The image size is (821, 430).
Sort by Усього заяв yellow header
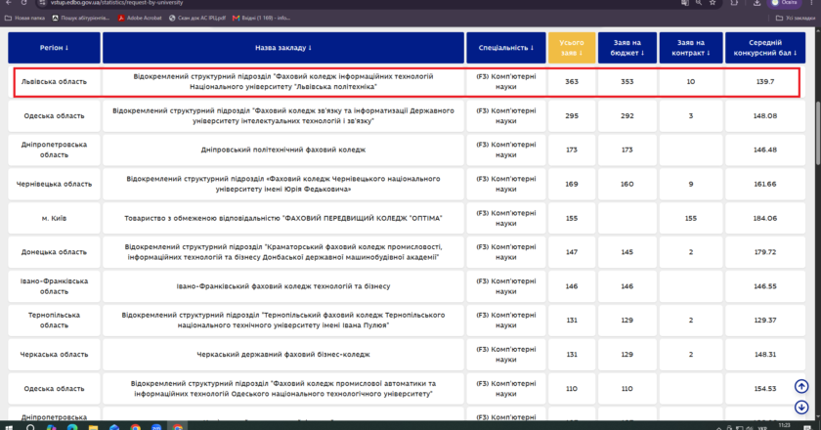click(x=572, y=48)
